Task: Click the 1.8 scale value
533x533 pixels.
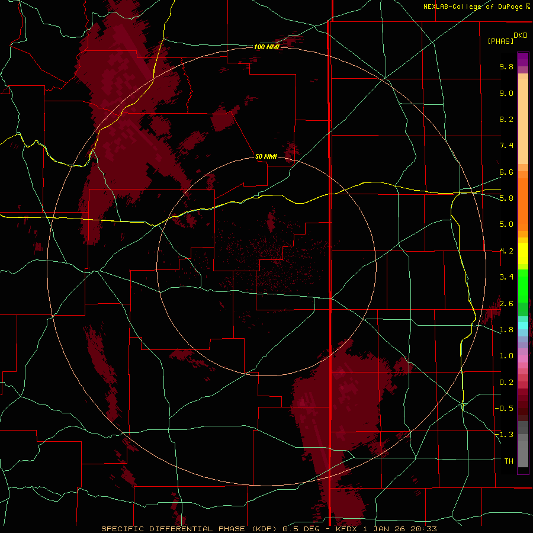Action: [x=506, y=330]
